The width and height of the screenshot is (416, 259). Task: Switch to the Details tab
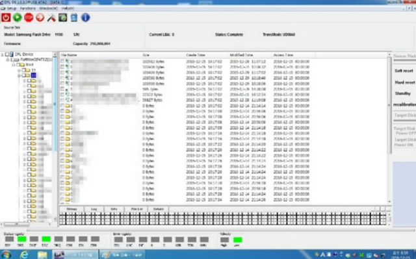(x=158, y=209)
